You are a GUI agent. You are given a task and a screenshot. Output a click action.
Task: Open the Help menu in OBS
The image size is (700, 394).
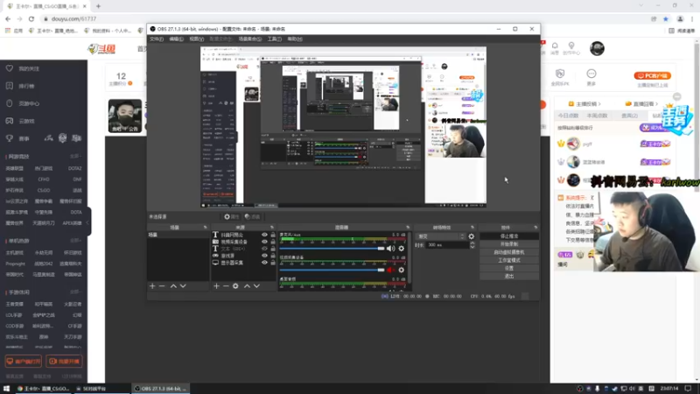295,39
